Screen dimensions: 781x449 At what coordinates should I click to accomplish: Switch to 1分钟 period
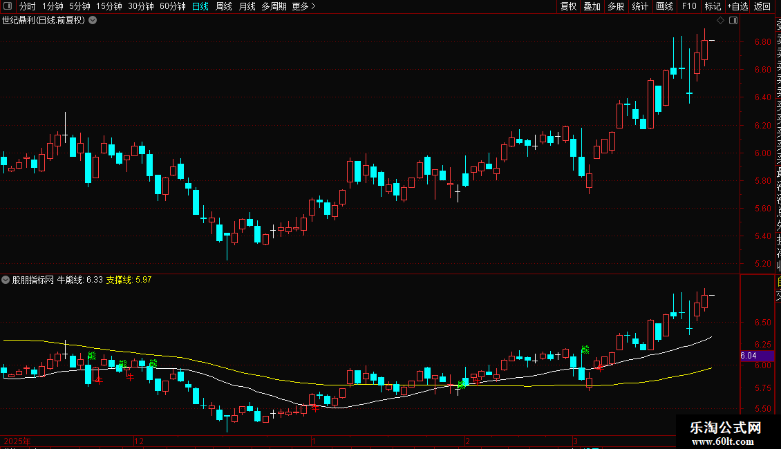pyautogui.click(x=53, y=6)
